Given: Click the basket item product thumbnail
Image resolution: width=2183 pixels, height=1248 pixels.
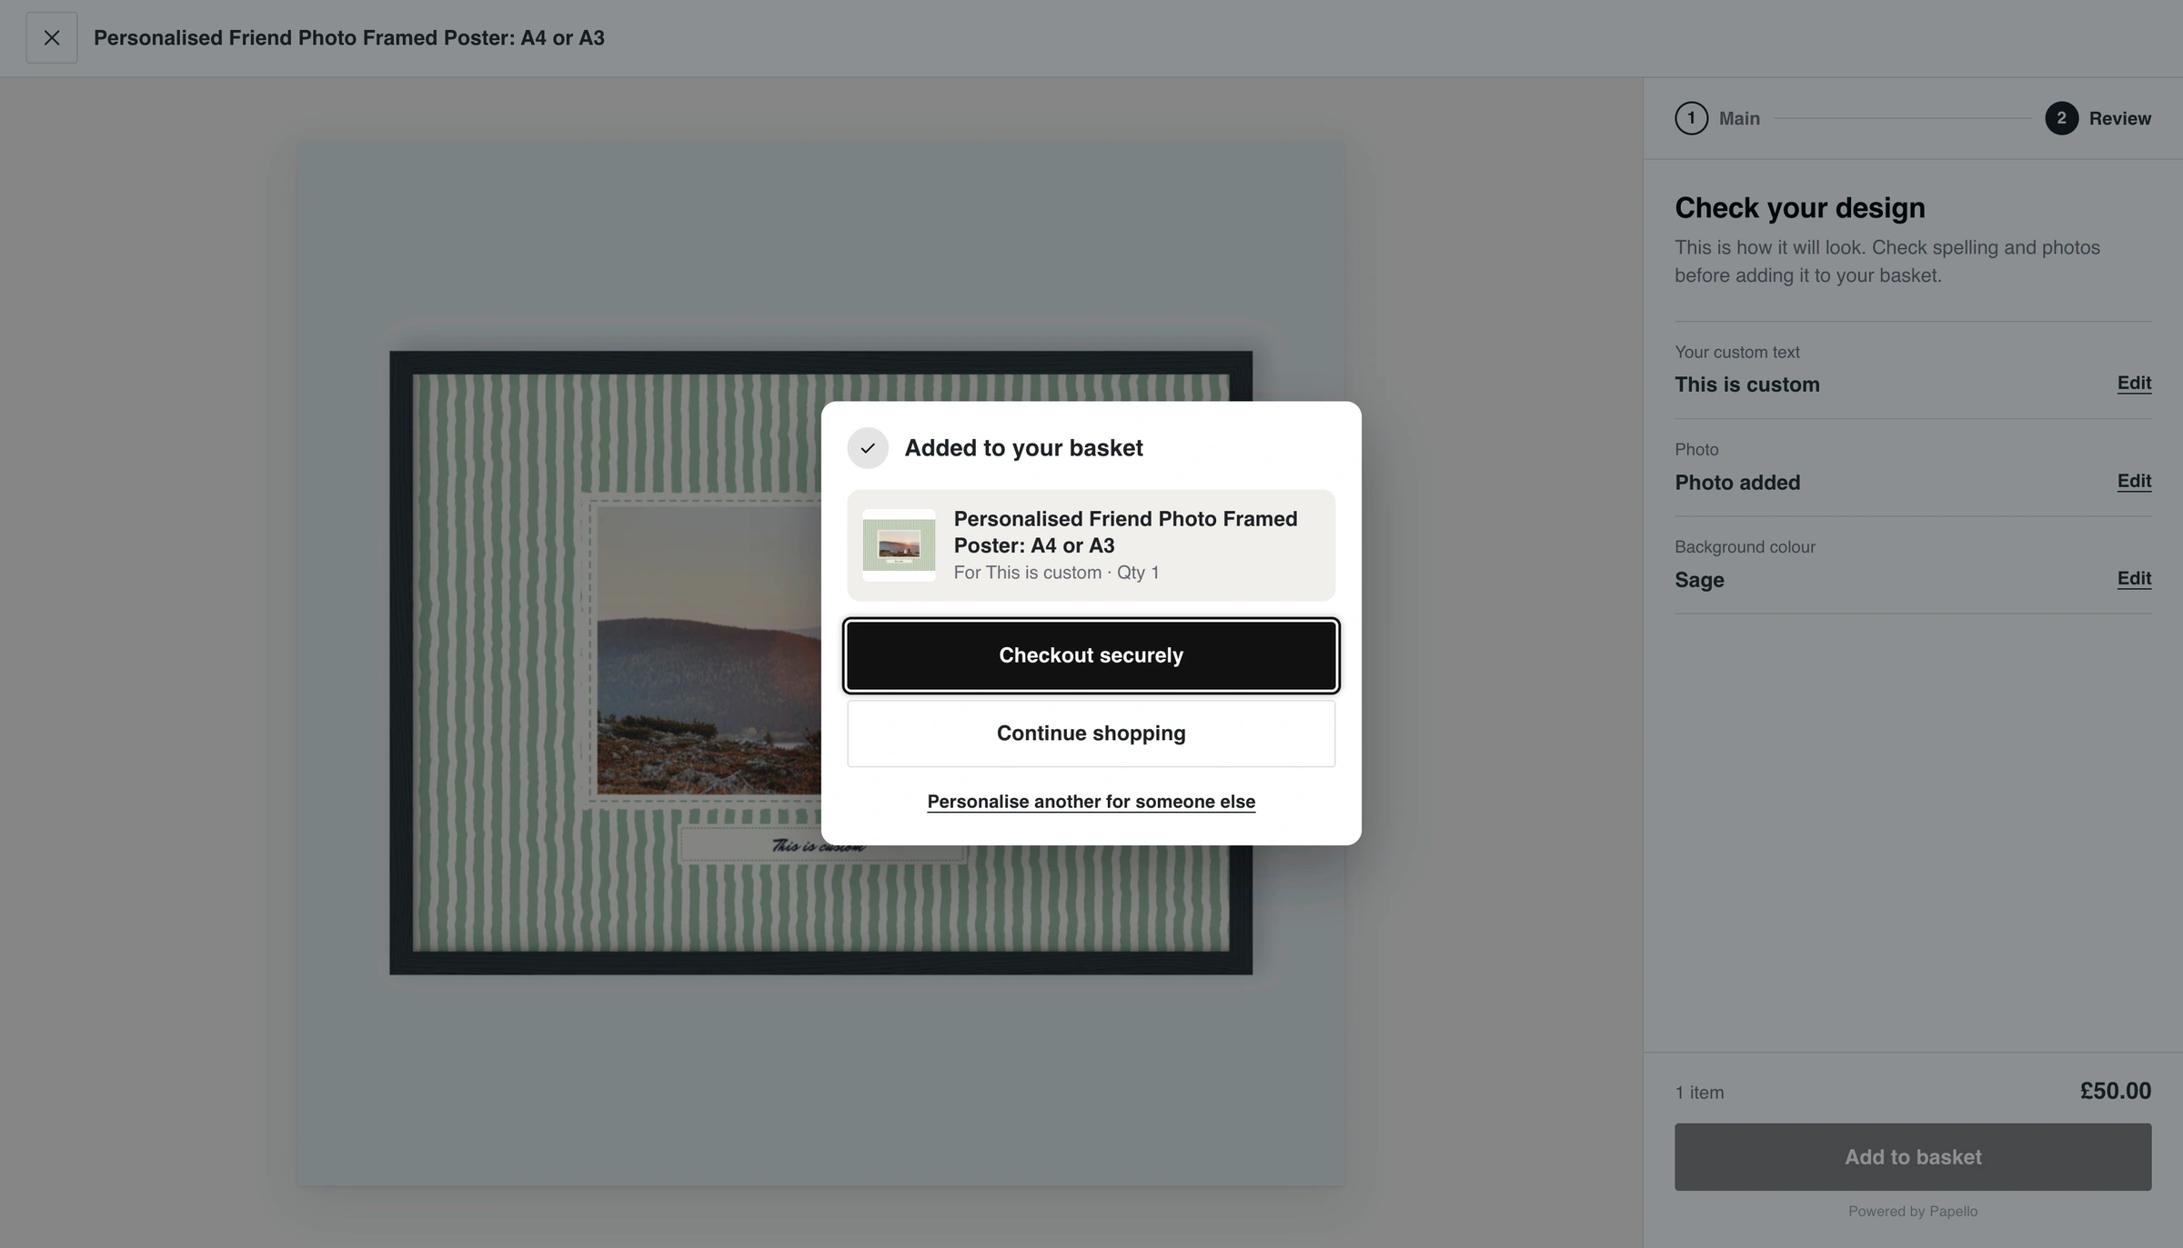Looking at the screenshot, I should click(899, 545).
